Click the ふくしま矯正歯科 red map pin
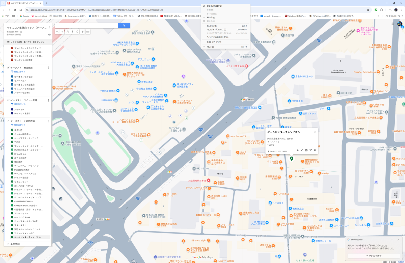The width and height of the screenshot is (405, 263). (x=246, y=66)
